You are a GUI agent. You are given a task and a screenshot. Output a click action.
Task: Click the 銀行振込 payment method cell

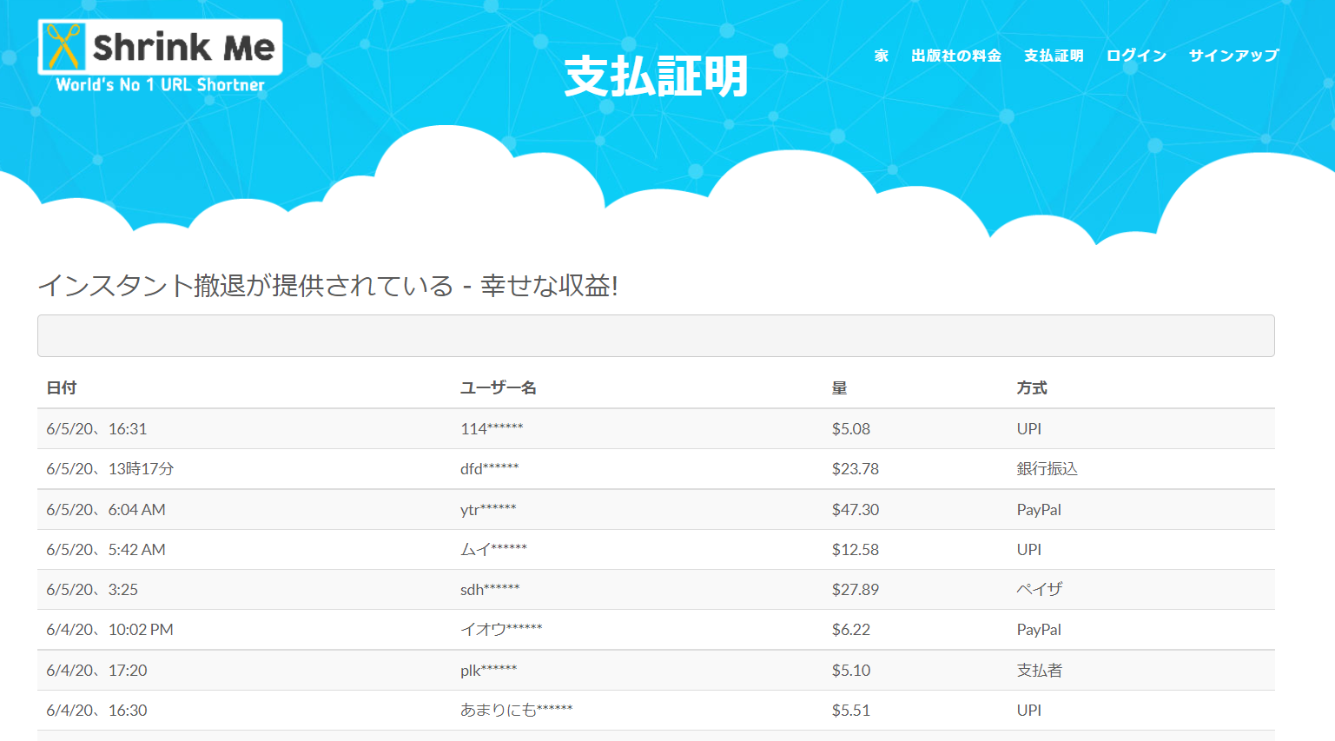click(x=1047, y=469)
